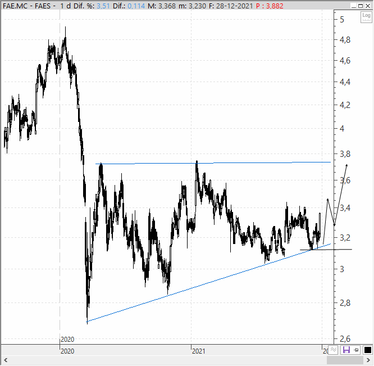Click price axis label 3,6
Screen dimensions: 374x366
coord(345,180)
